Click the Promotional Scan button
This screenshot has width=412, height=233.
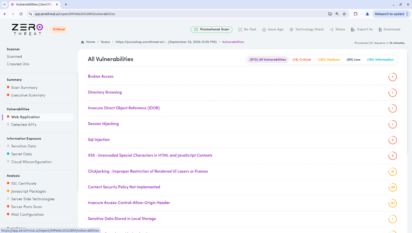click(x=211, y=29)
